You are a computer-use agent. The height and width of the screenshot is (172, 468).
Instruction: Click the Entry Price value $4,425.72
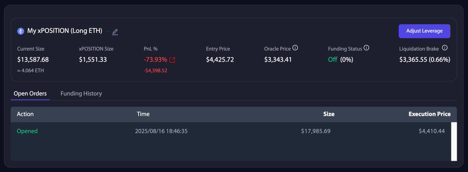coord(220,60)
